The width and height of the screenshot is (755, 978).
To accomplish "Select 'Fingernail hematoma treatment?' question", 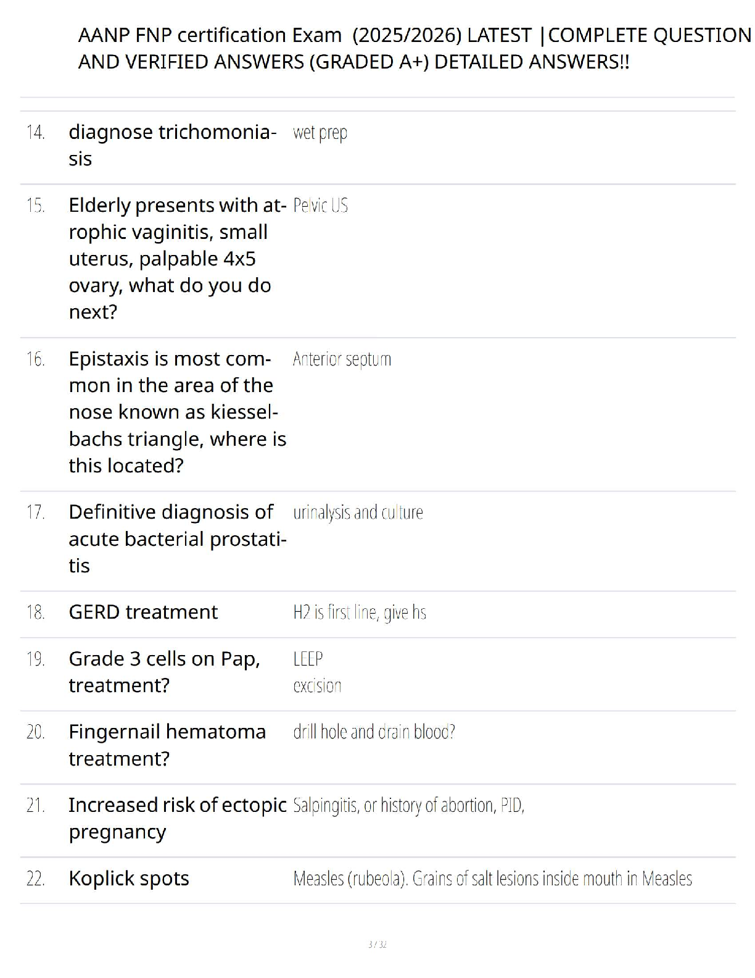I will click(167, 745).
